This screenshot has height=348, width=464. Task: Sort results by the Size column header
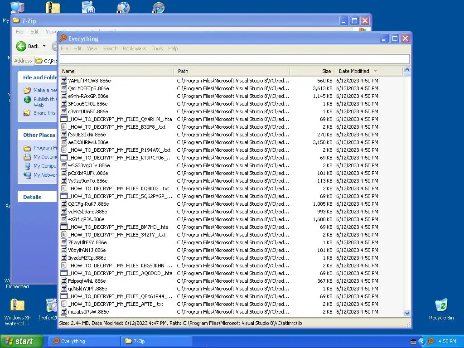point(312,71)
